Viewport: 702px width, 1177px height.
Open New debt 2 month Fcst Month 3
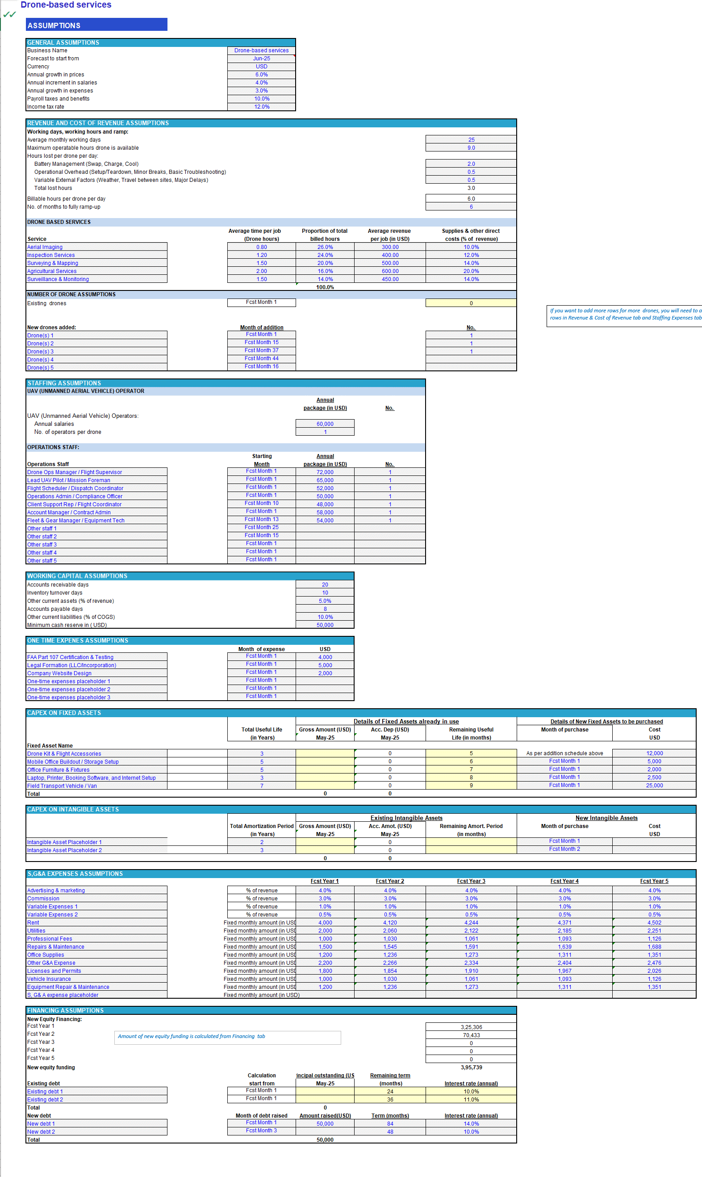pos(261,1131)
